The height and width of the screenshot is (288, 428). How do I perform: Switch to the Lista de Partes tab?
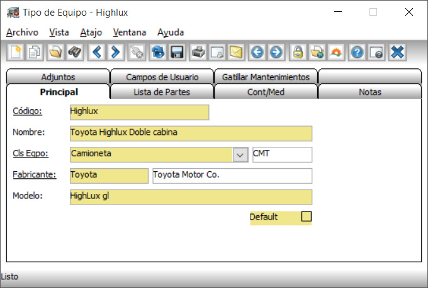click(162, 92)
